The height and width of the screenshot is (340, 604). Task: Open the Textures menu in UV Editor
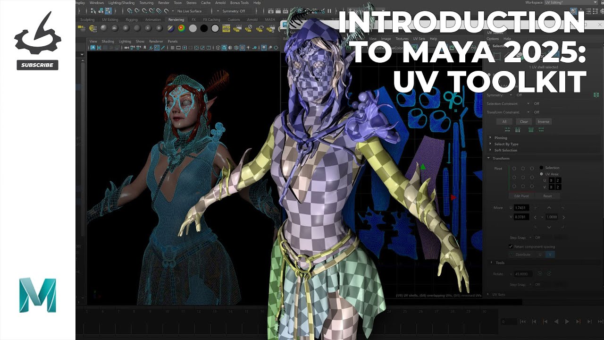click(402, 39)
